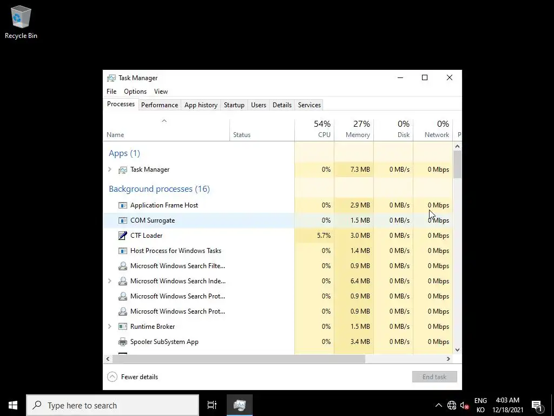The height and width of the screenshot is (416, 554).
Task: Click the muted volume tray icon
Action: 464,405
